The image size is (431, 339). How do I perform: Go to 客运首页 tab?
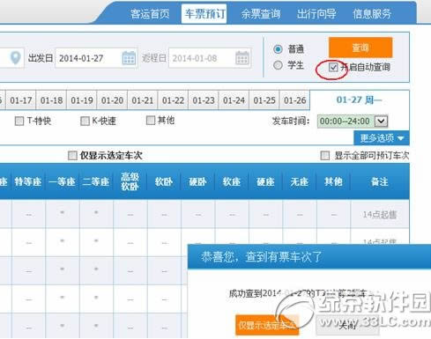[150, 14]
